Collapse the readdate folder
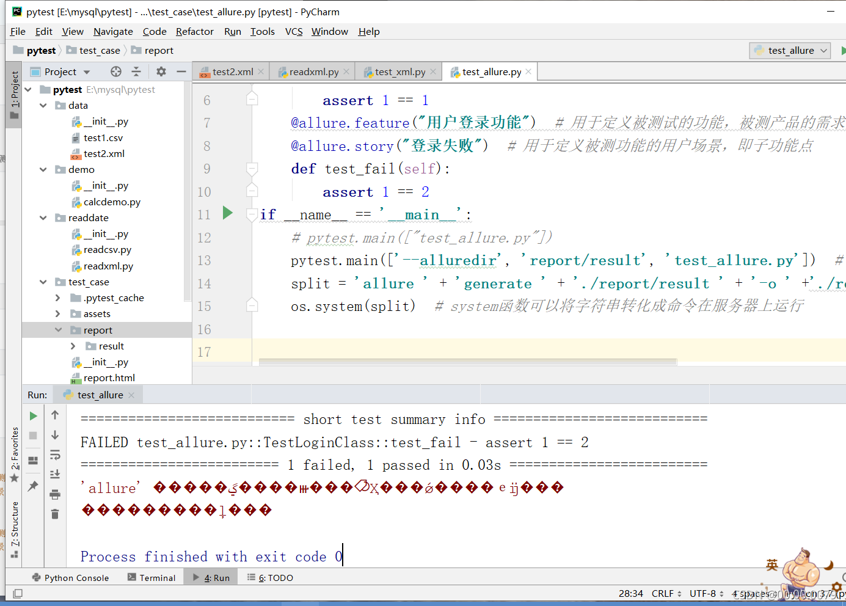Screen dimensions: 846x606 pyautogui.click(x=43, y=218)
